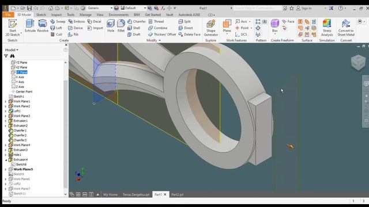Collapse the Extrusion4 node

coord(6,160)
